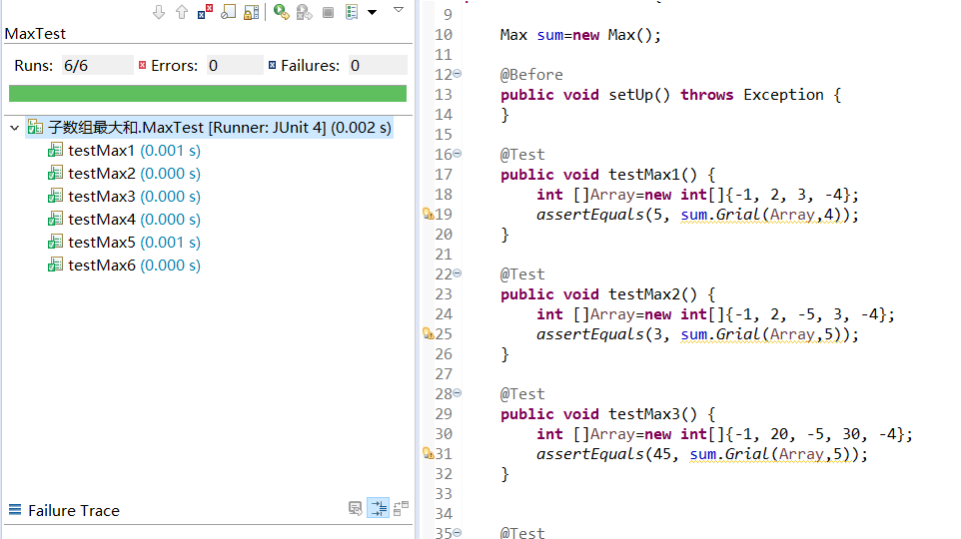
Task: Rerun Test with green play icon
Action: 282,12
